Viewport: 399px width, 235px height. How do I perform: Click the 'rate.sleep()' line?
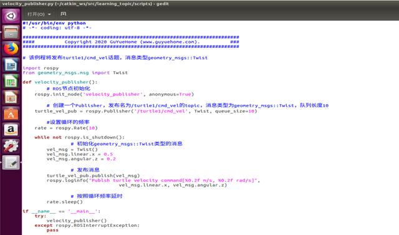65,202
